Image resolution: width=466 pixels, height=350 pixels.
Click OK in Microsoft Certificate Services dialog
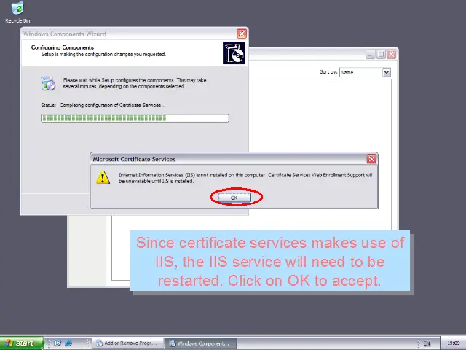[x=234, y=198]
